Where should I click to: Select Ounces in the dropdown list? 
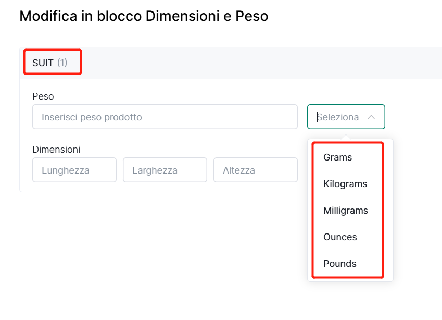click(340, 237)
